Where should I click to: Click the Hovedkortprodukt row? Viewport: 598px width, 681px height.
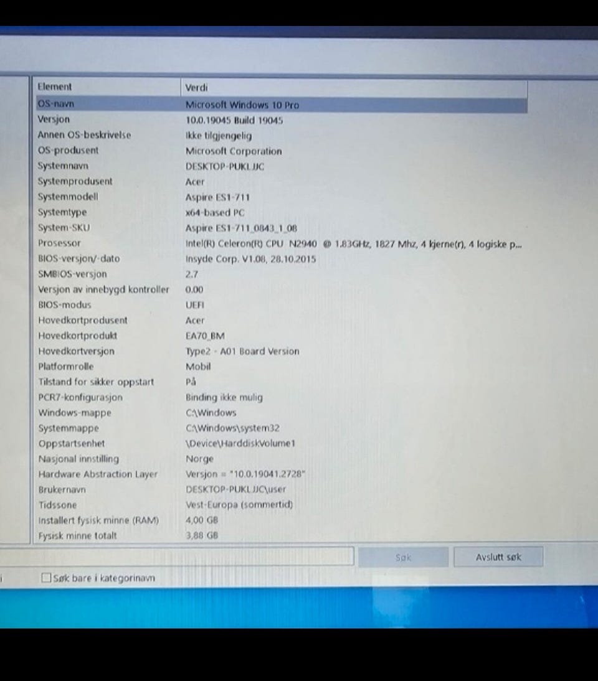coord(282,336)
